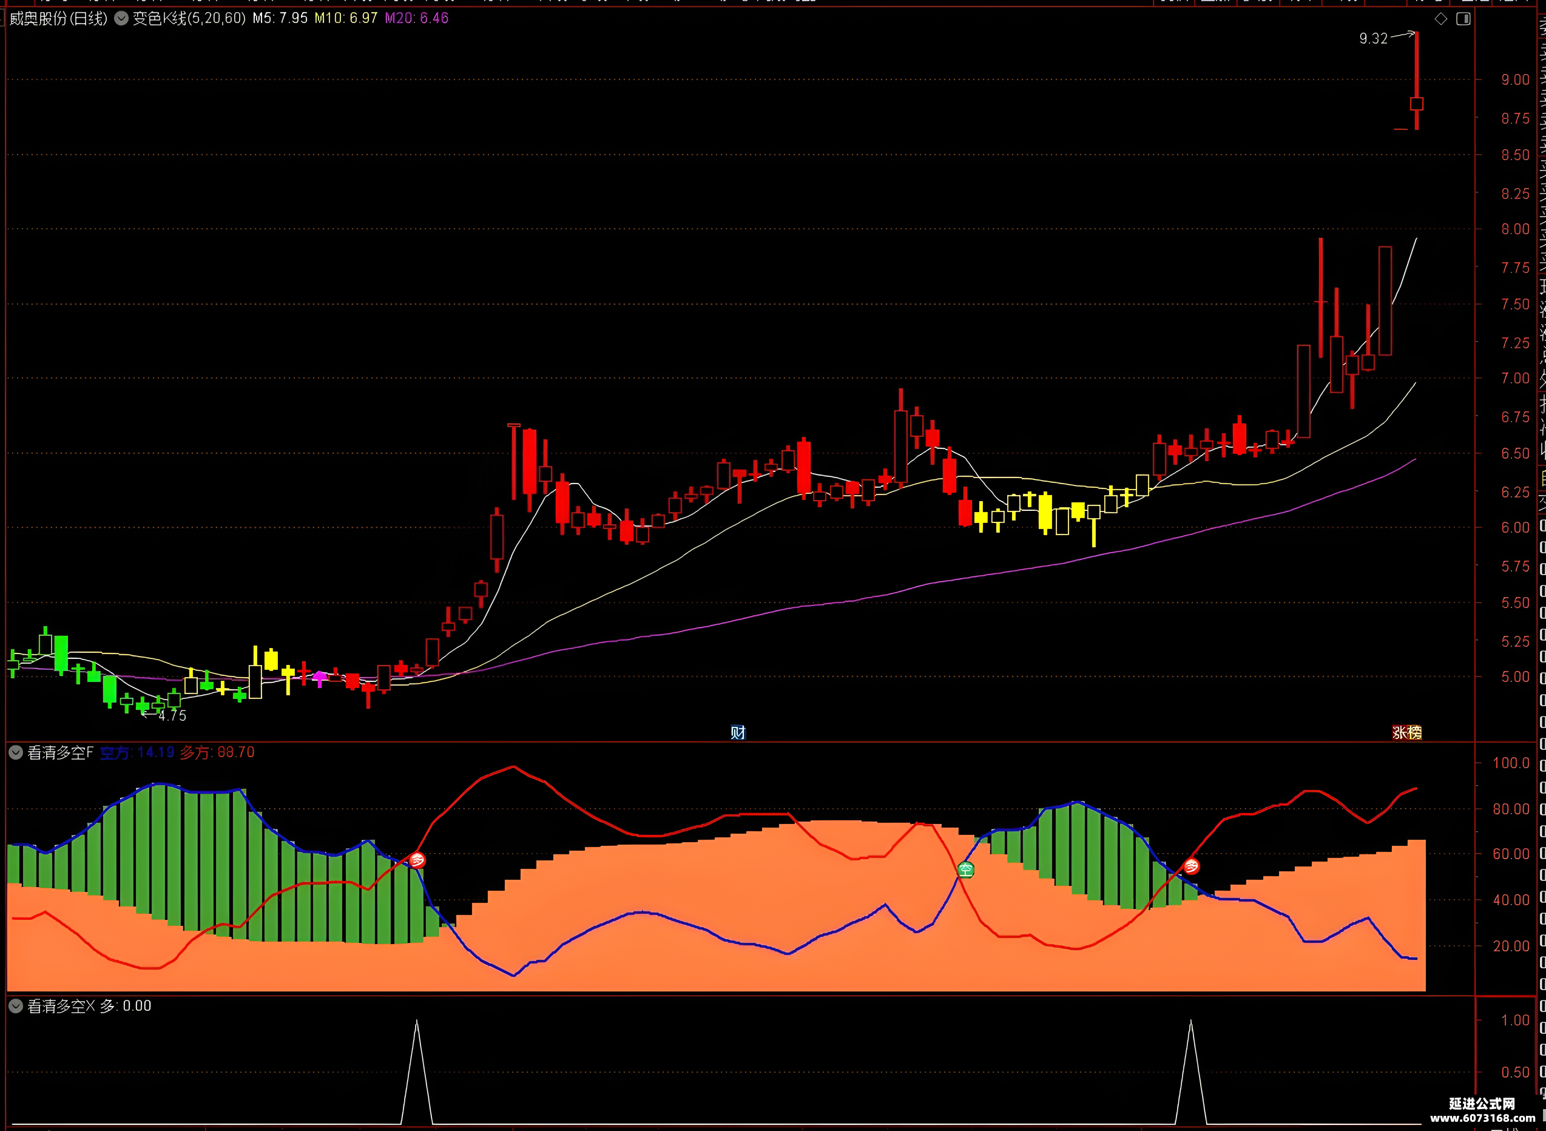Click the first red 多 signal marker
This screenshot has width=1546, height=1131.
coord(417,860)
